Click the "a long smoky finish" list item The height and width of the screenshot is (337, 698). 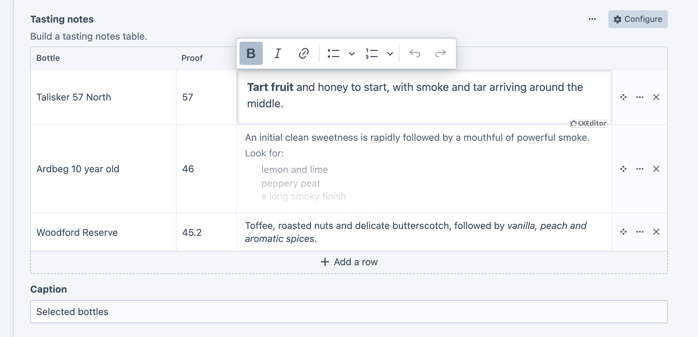pos(303,196)
